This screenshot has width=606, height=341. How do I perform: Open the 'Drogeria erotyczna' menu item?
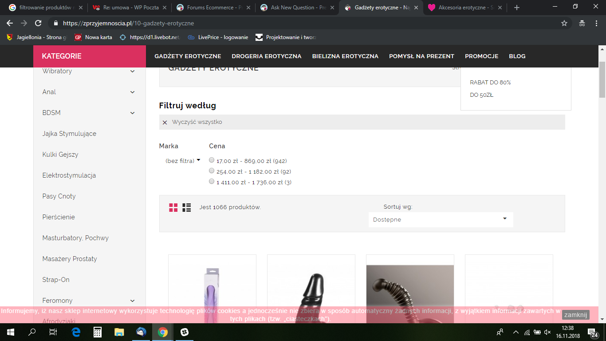pyautogui.click(x=266, y=56)
